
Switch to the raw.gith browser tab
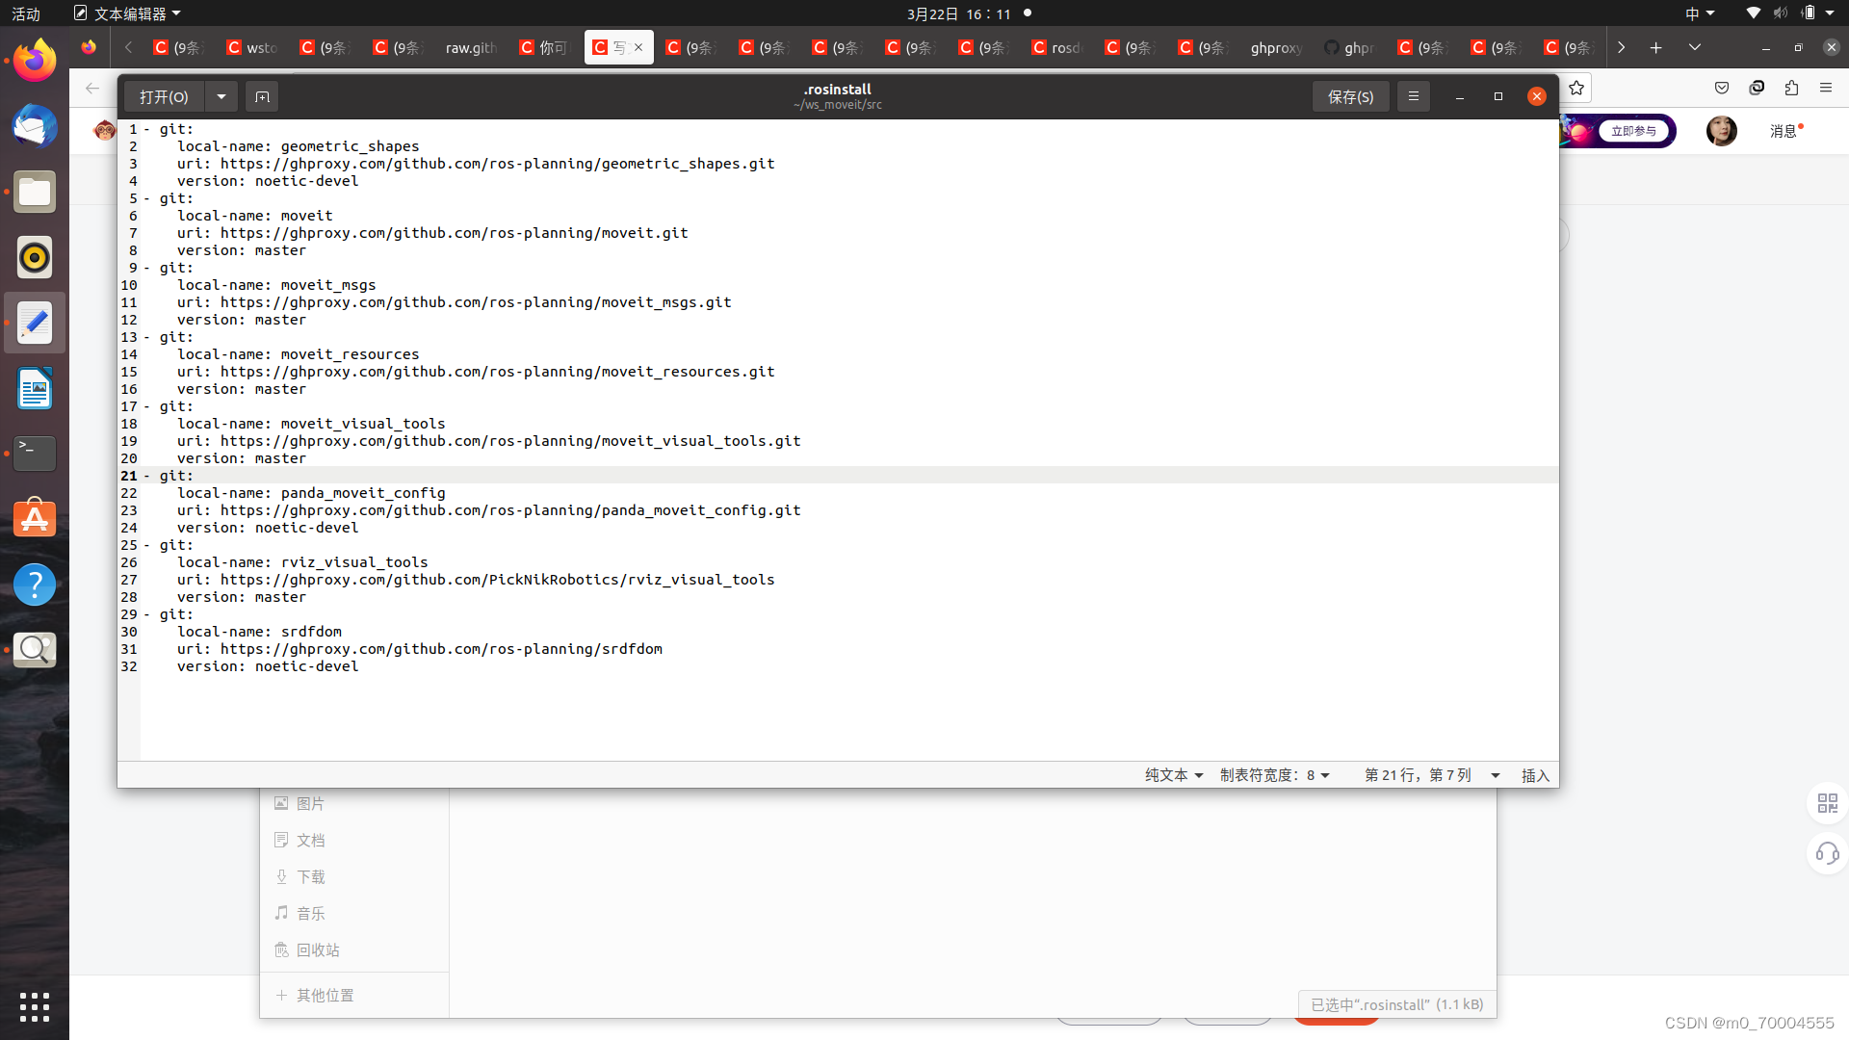[470, 47]
